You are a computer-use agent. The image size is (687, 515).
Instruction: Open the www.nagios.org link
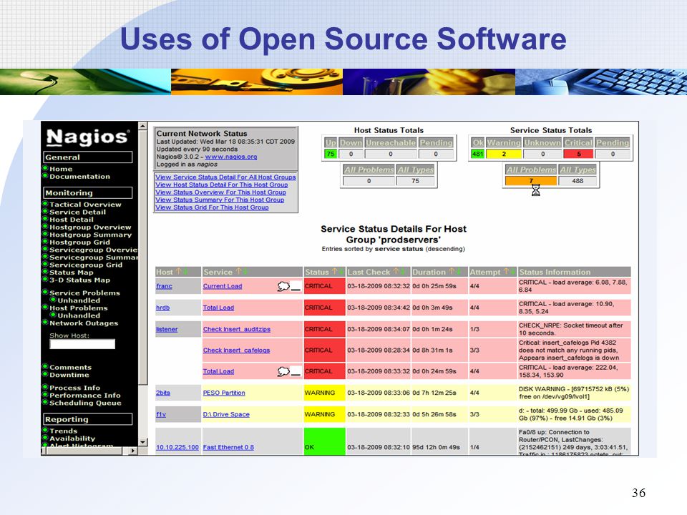[x=231, y=157]
